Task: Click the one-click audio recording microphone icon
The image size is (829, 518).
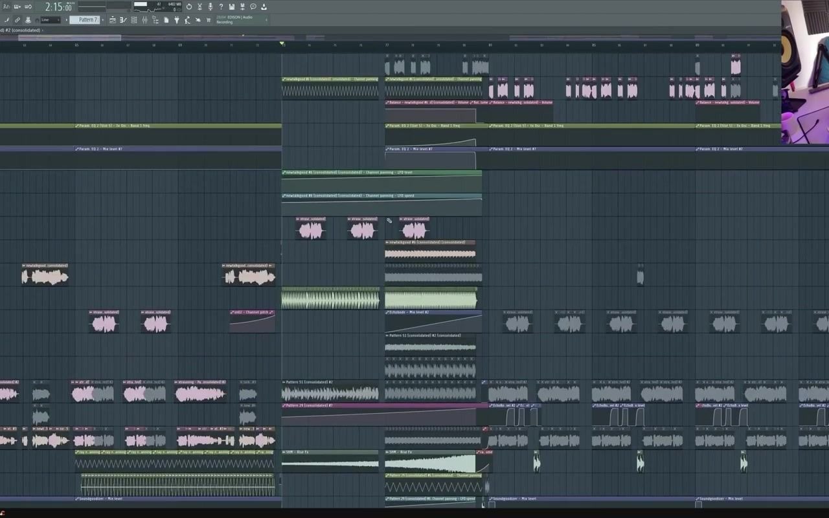Action: click(210, 6)
